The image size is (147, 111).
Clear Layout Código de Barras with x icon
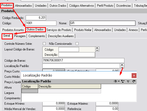(97, 48)
